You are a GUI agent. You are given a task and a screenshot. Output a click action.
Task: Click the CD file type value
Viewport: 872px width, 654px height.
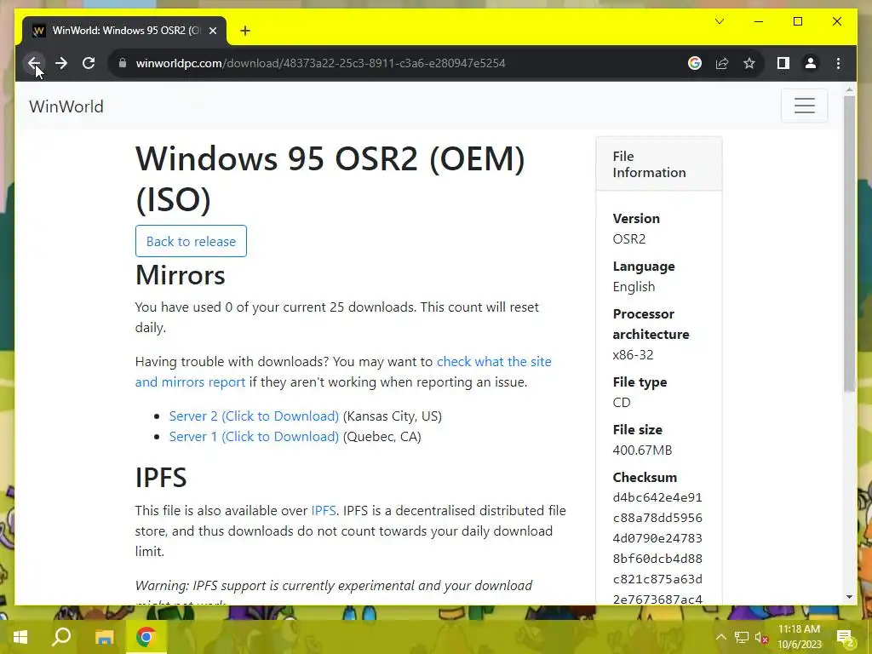pyautogui.click(x=622, y=402)
